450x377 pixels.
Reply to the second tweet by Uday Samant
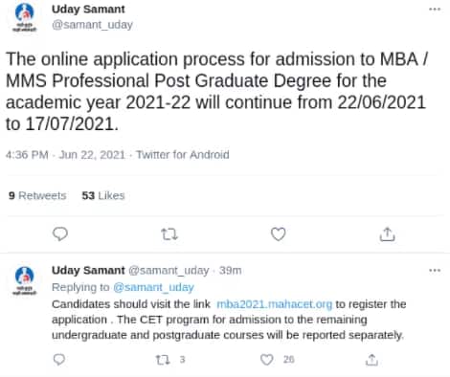coord(59,360)
